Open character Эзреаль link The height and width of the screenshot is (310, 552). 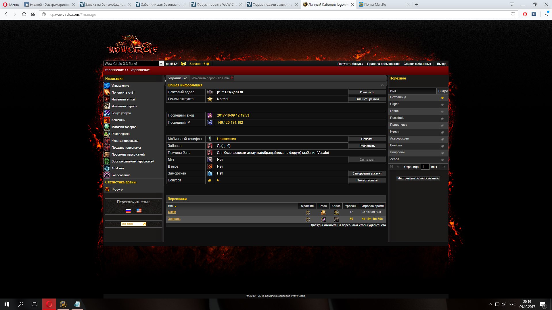(174, 219)
